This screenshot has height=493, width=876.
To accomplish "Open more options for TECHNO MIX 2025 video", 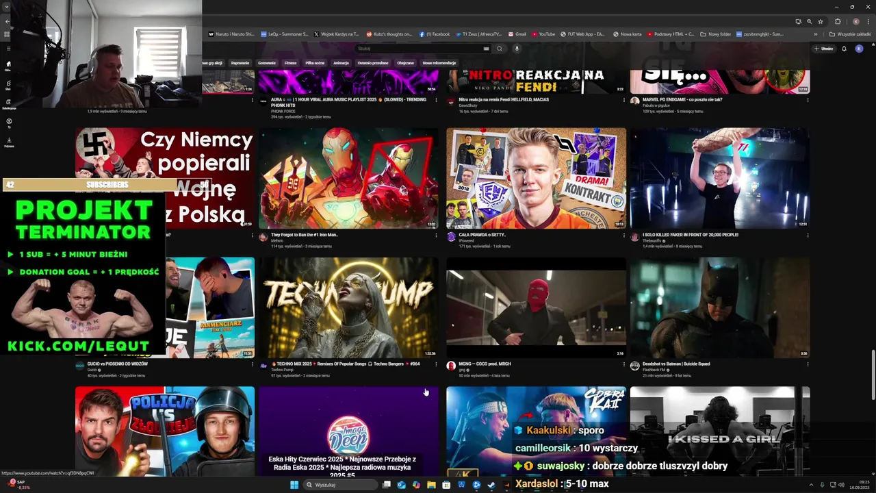I will [436, 364].
